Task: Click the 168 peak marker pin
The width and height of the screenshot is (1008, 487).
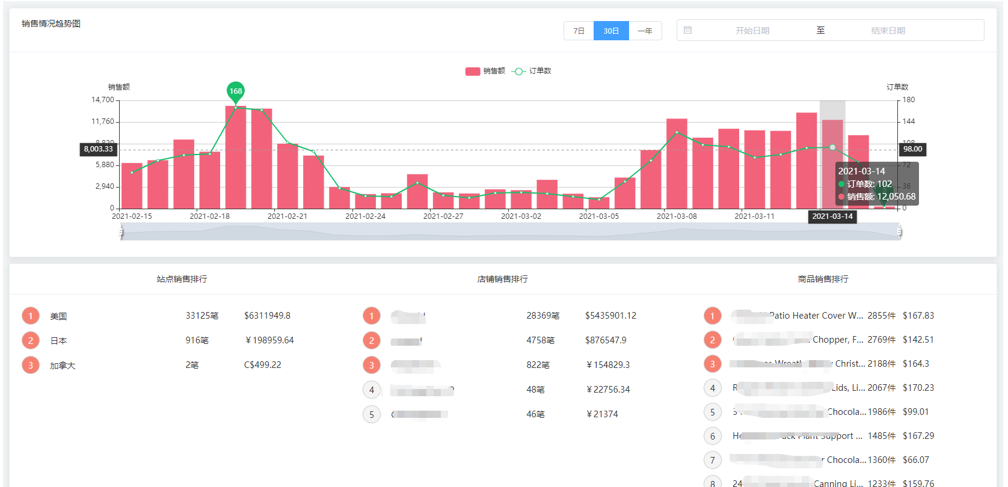Action: click(x=236, y=91)
